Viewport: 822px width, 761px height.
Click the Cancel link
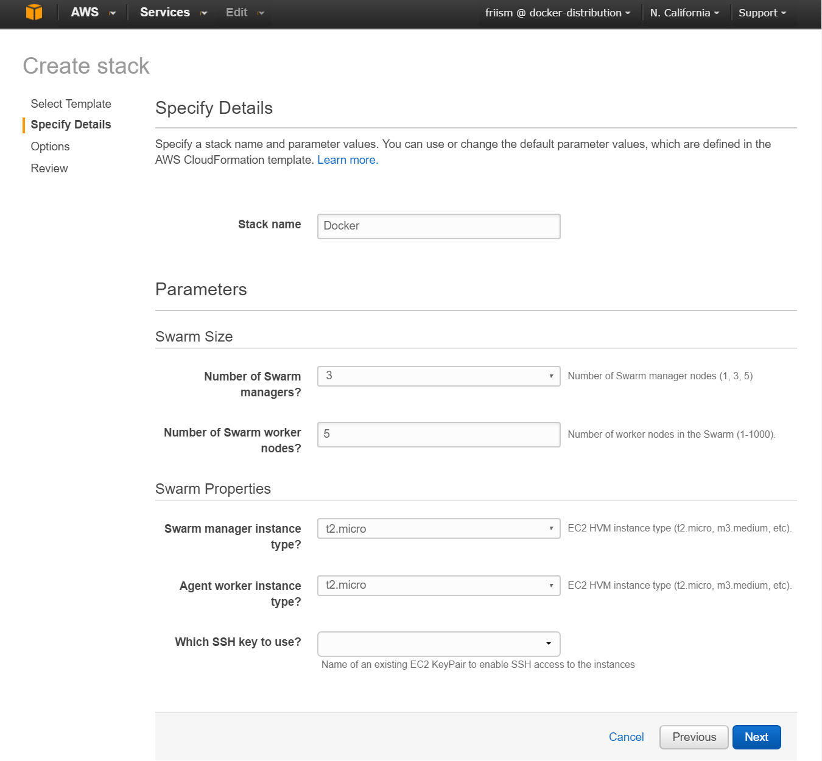tap(626, 737)
